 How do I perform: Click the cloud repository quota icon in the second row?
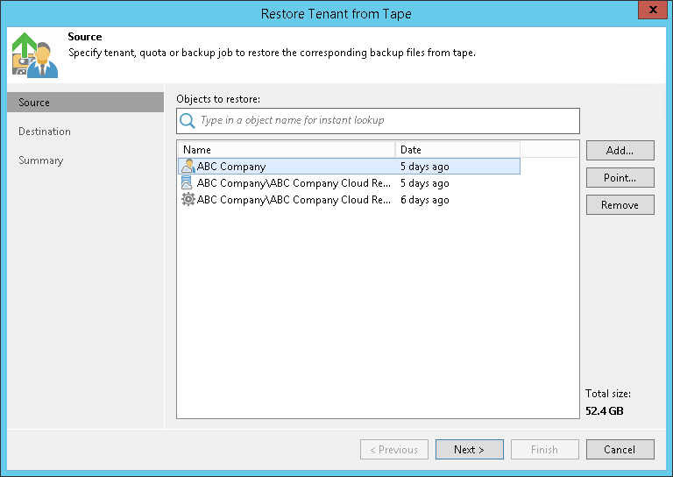coord(188,183)
